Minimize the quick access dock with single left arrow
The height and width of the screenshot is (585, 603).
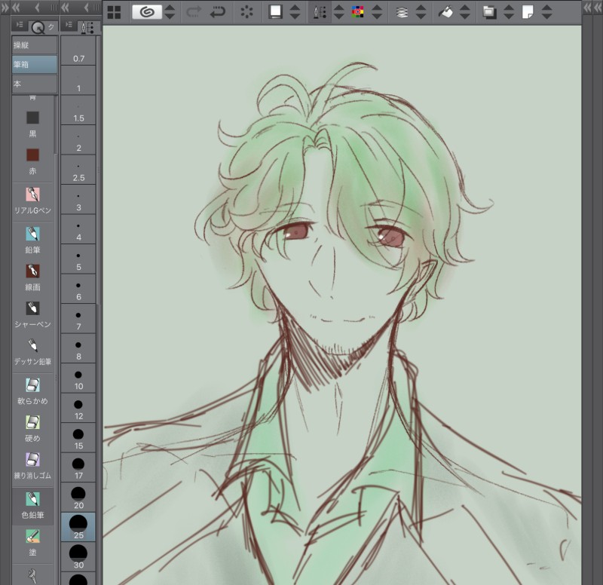pyautogui.click(x=37, y=8)
